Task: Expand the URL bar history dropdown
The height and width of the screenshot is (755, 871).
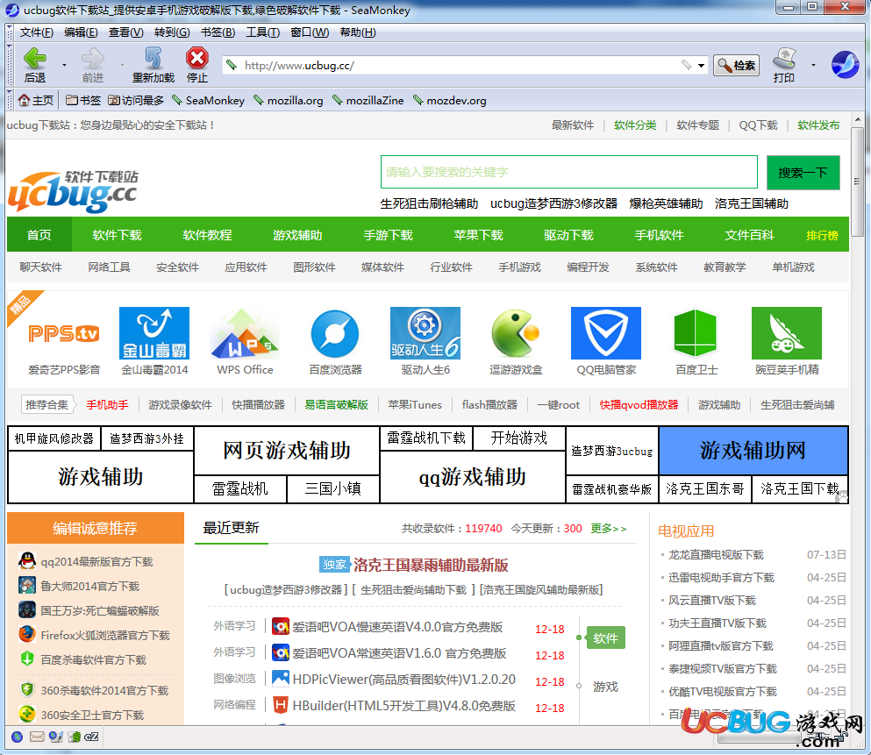Action: [x=701, y=66]
